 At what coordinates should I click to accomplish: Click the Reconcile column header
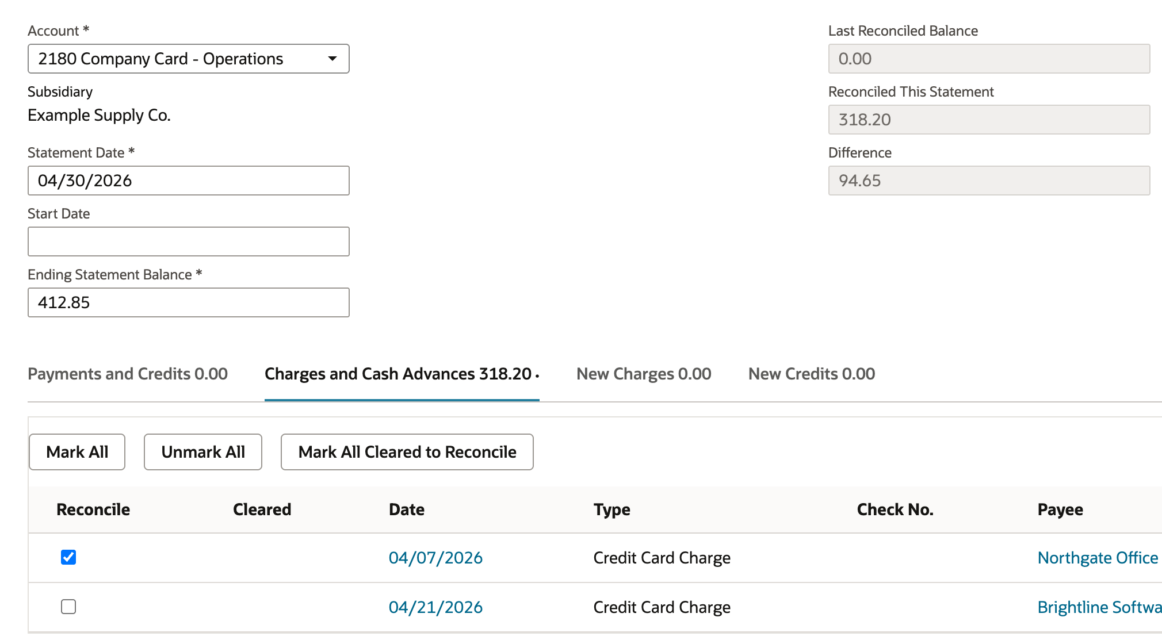coord(93,509)
